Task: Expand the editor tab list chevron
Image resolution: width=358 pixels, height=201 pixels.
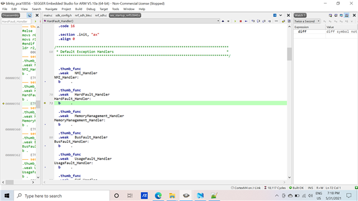Action: click(x=281, y=15)
